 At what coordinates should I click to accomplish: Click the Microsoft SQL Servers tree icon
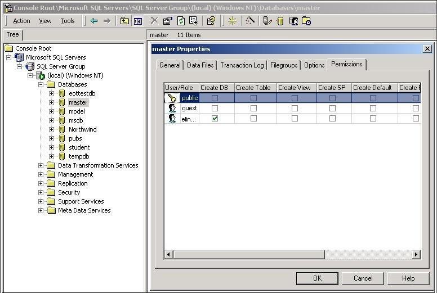click(19, 57)
